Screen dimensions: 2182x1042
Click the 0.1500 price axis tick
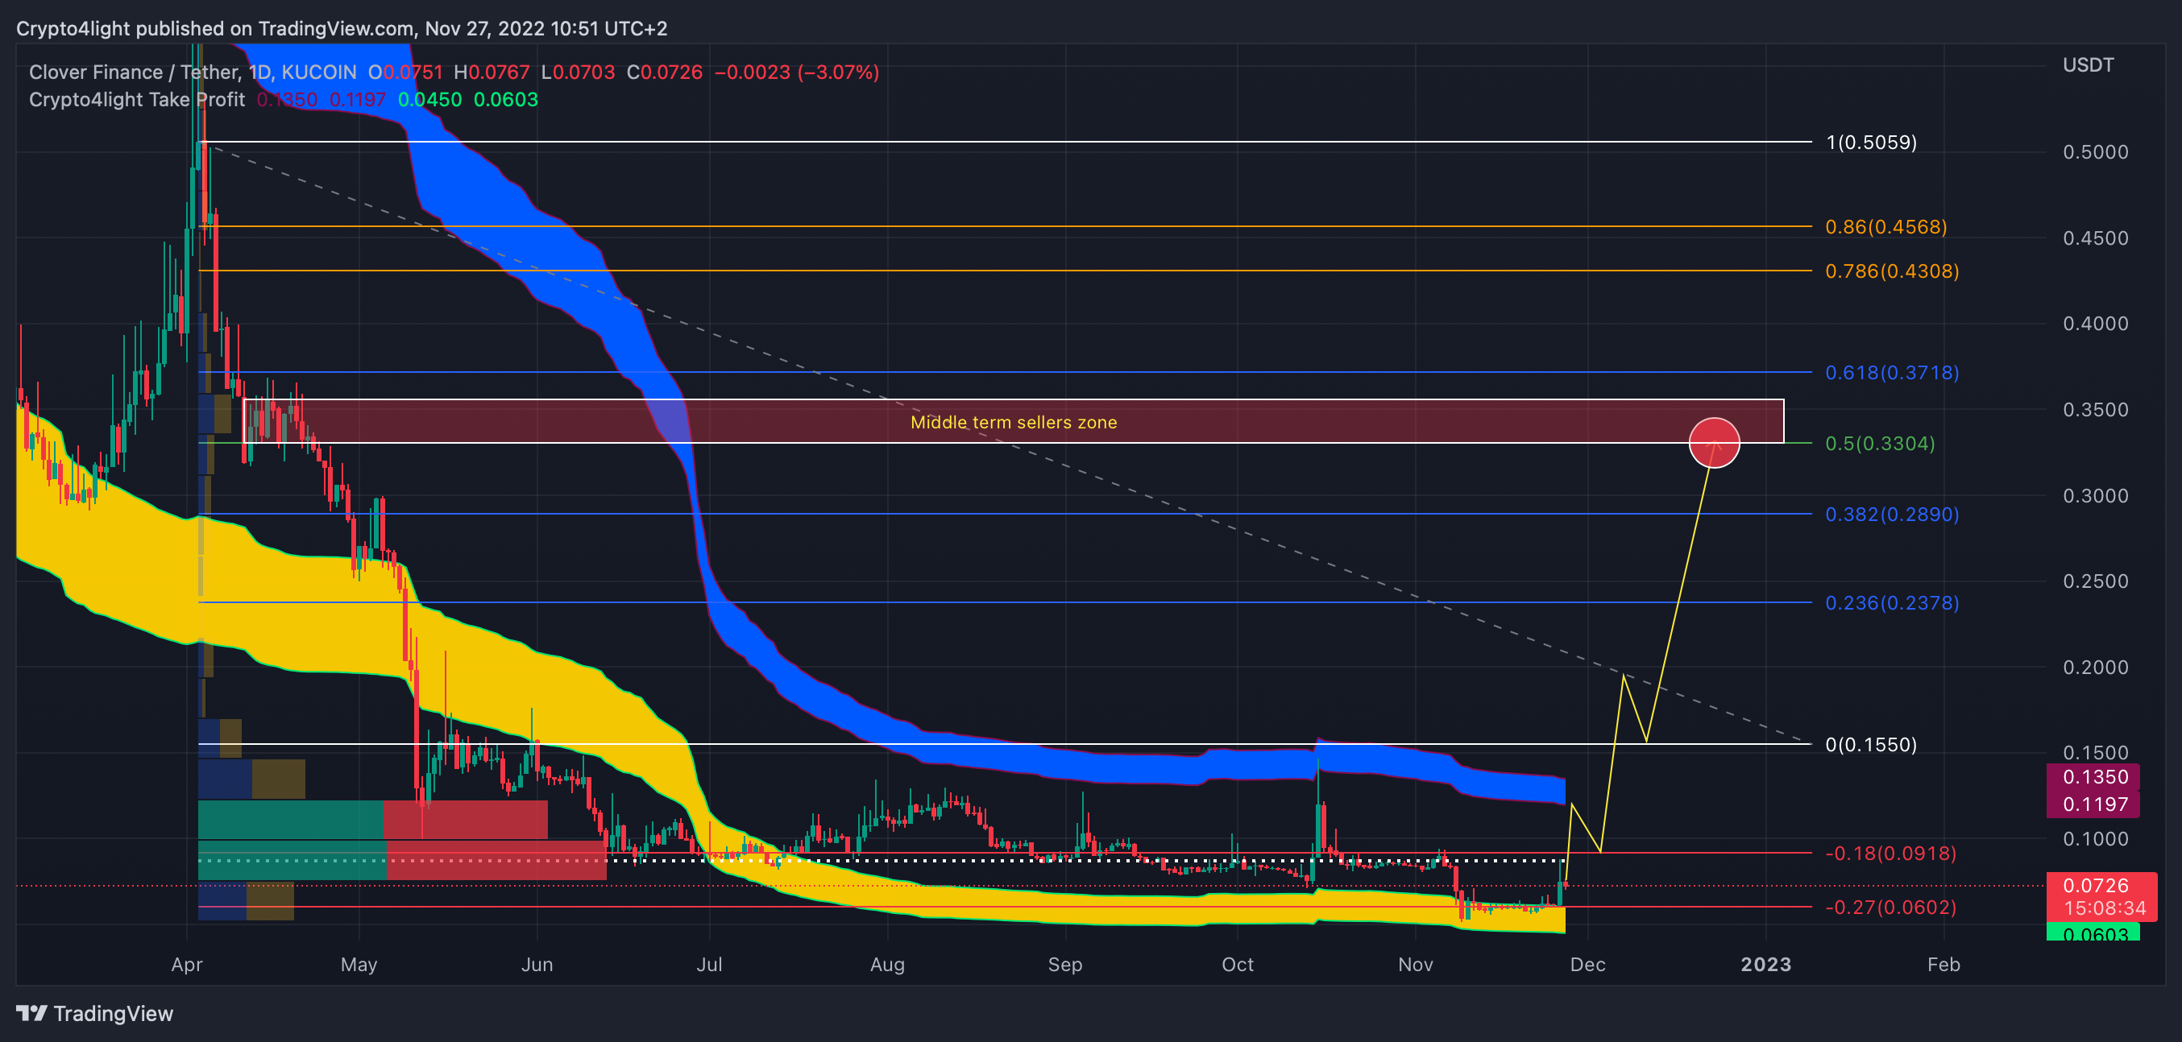(x=2095, y=752)
